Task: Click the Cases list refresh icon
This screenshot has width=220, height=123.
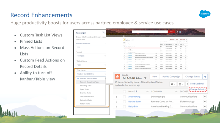Action: (x=181, y=42)
